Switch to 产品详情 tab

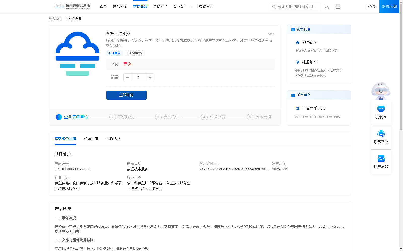click(91, 138)
